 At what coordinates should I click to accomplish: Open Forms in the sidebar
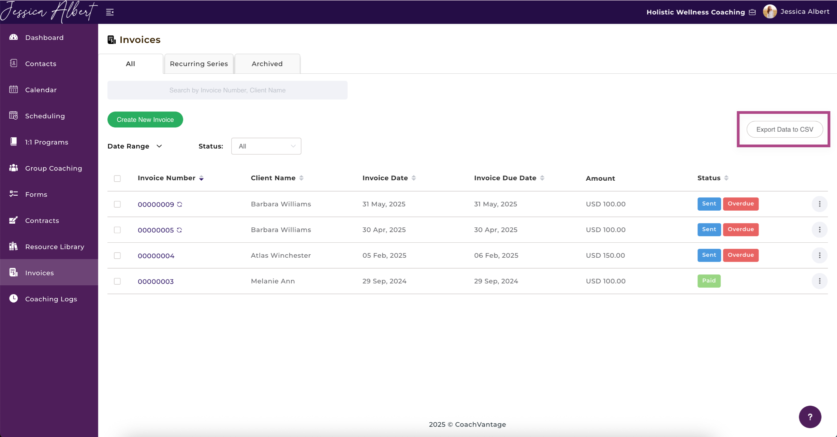click(x=49, y=194)
